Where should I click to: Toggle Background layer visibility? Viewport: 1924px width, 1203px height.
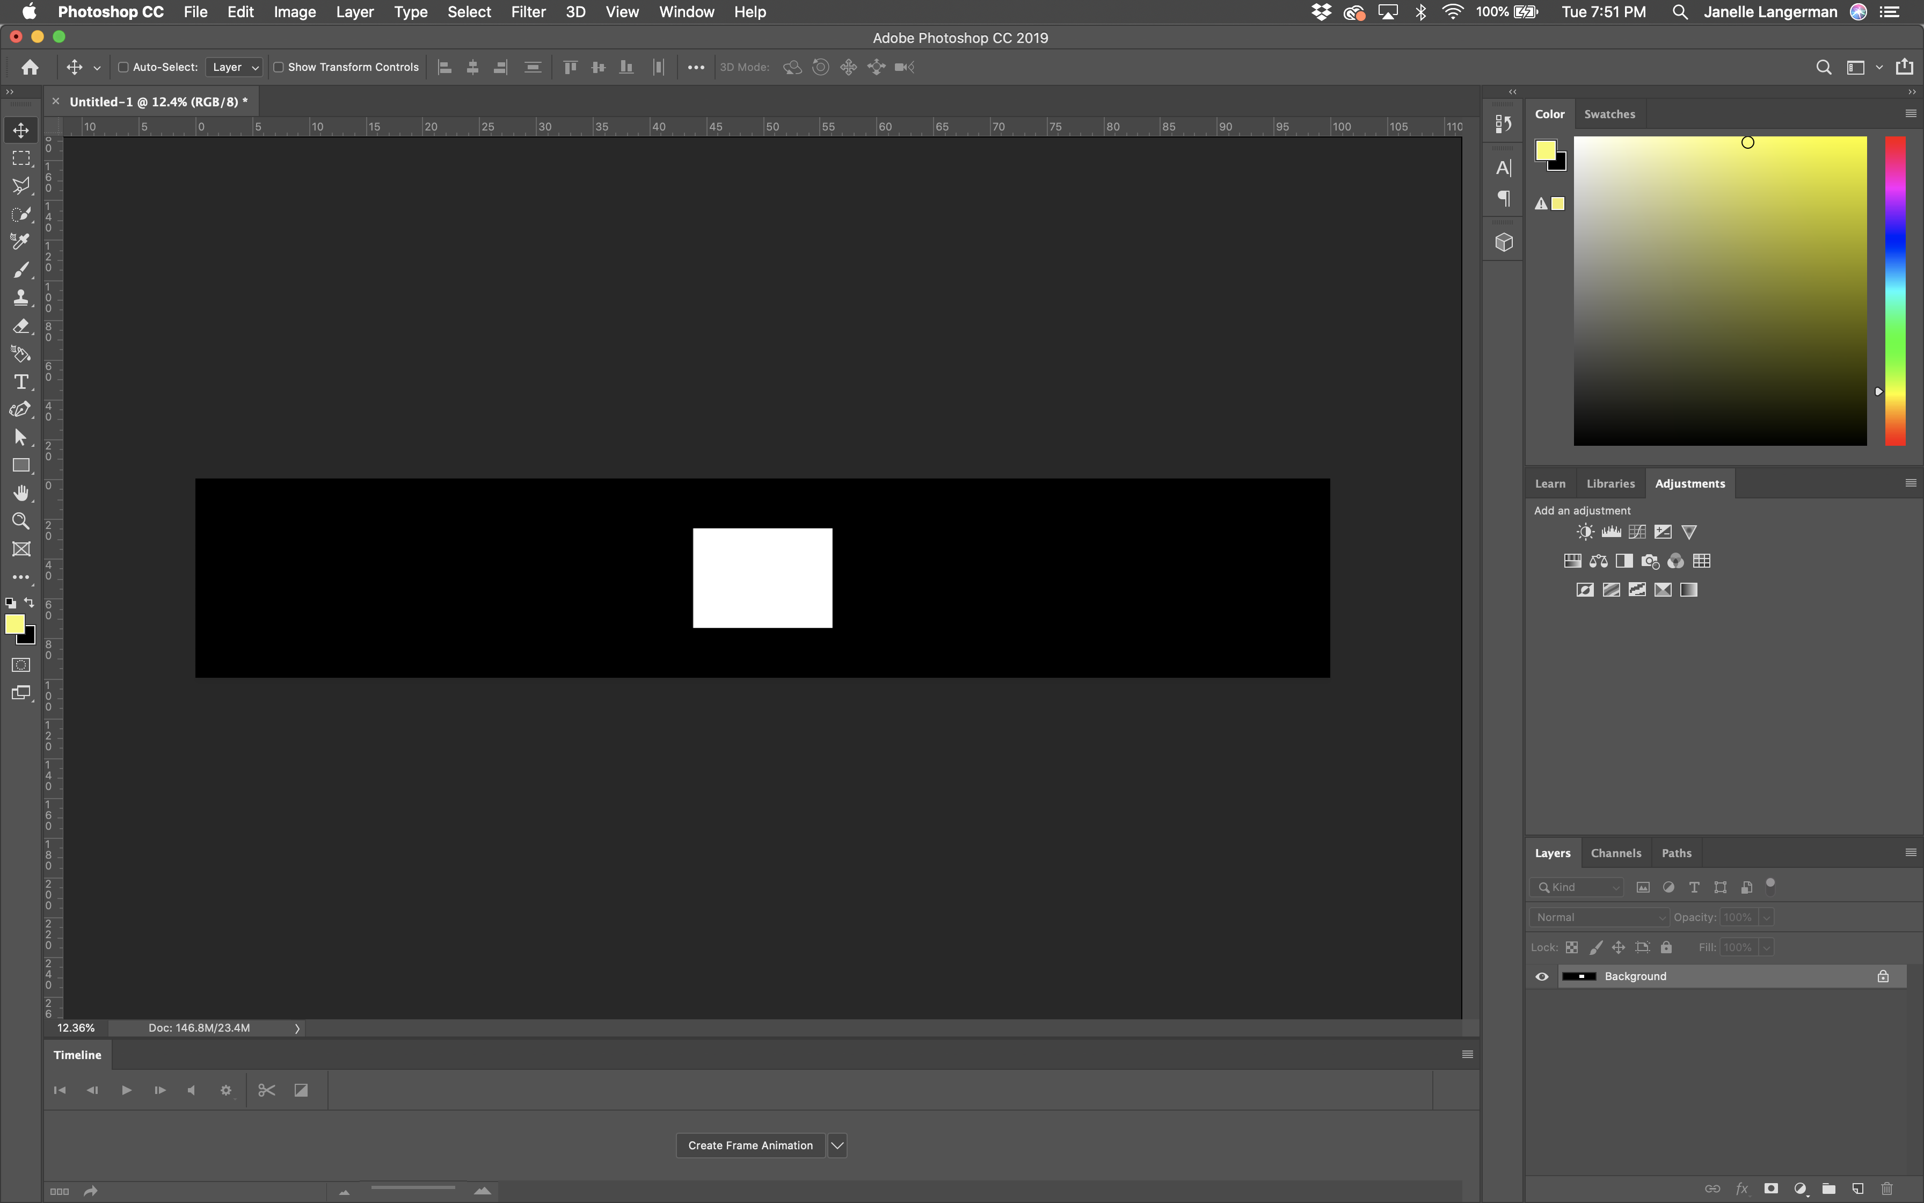1542,976
